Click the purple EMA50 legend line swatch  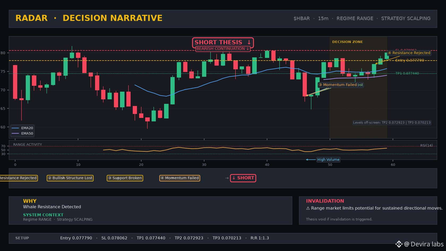(15, 134)
